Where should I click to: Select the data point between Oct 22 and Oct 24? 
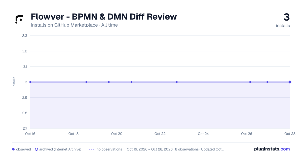click(x=177, y=82)
